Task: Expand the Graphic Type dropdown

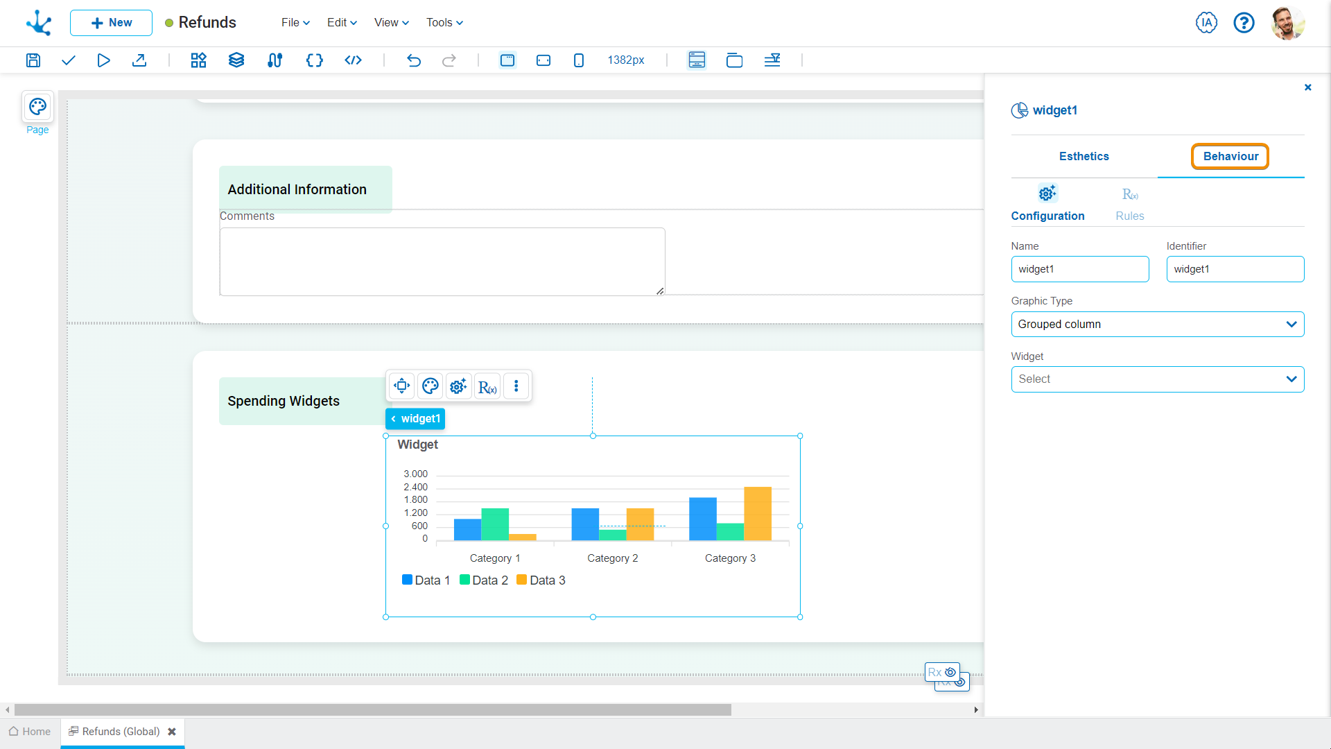Action: [x=1157, y=325]
